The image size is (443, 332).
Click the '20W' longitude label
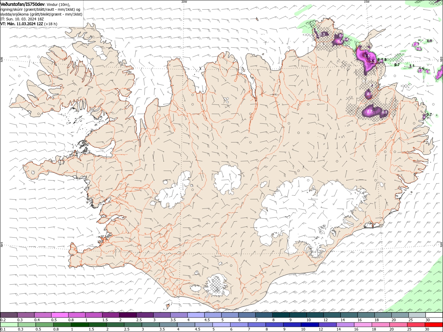click(184, 2)
